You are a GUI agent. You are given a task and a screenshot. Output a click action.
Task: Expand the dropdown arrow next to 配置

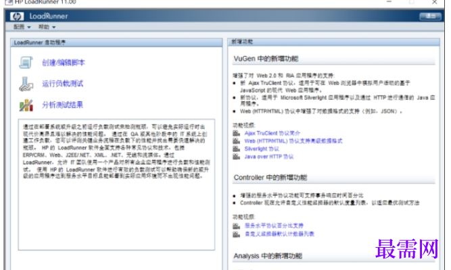coord(29,27)
